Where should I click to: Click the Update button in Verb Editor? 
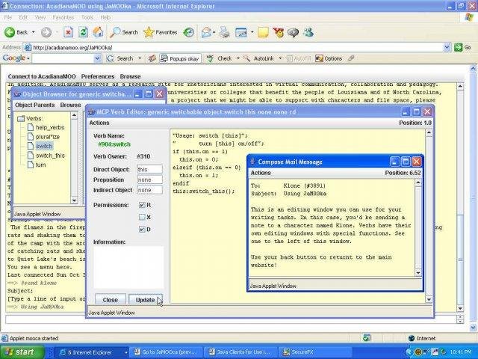(145, 300)
